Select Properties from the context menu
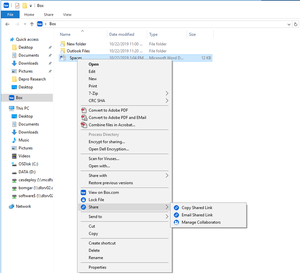The image size is (300, 274). click(x=97, y=267)
